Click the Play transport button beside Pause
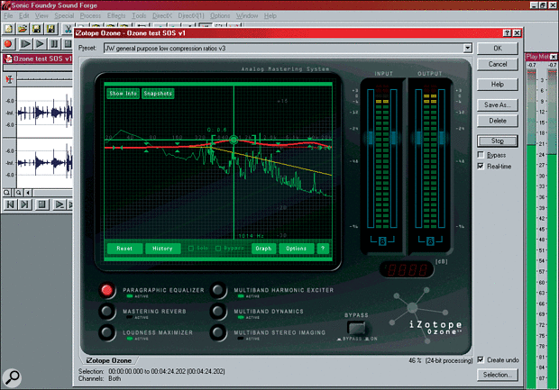 [x=40, y=44]
